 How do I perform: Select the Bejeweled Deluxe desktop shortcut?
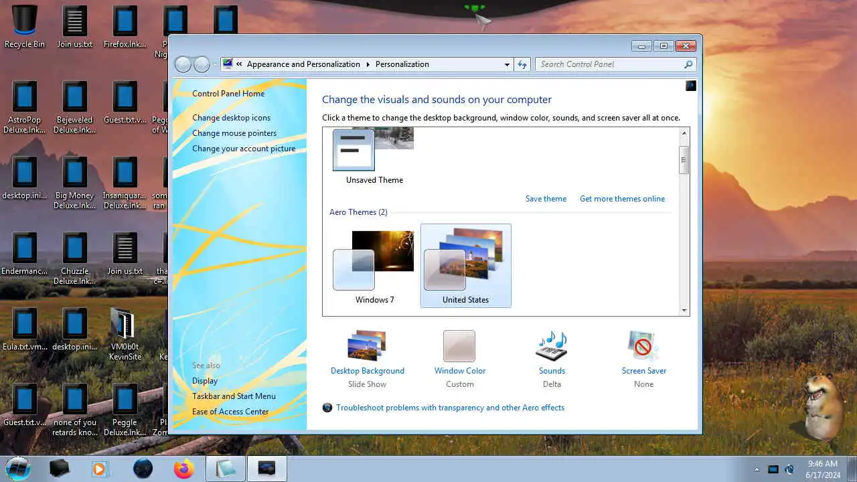74,107
